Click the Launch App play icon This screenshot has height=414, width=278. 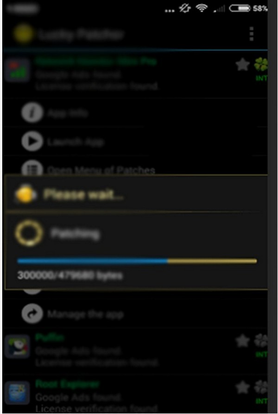tap(32, 142)
